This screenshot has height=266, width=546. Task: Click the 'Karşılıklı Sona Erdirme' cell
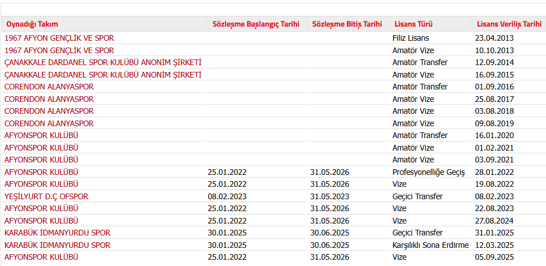(x=431, y=245)
